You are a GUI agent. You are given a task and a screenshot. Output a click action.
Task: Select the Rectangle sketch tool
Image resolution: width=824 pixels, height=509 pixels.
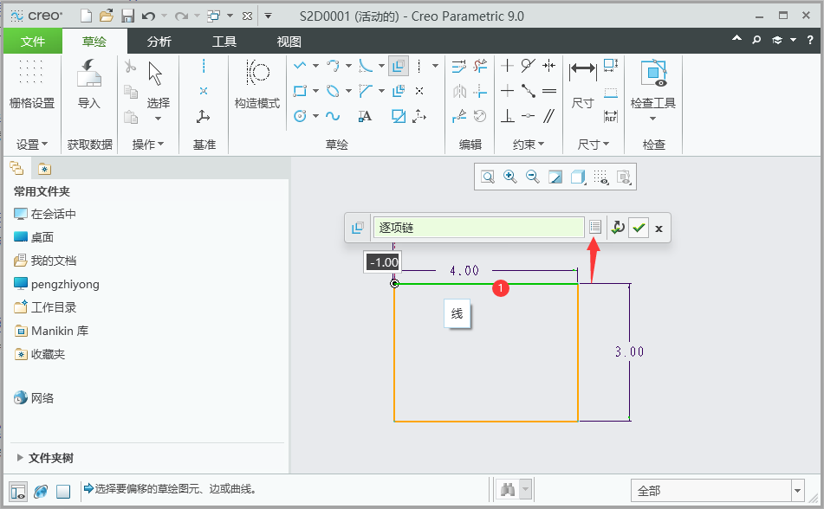300,91
